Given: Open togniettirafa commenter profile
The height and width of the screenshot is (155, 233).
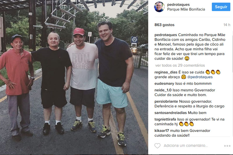Looking at the screenshot, I should coord(165,119).
